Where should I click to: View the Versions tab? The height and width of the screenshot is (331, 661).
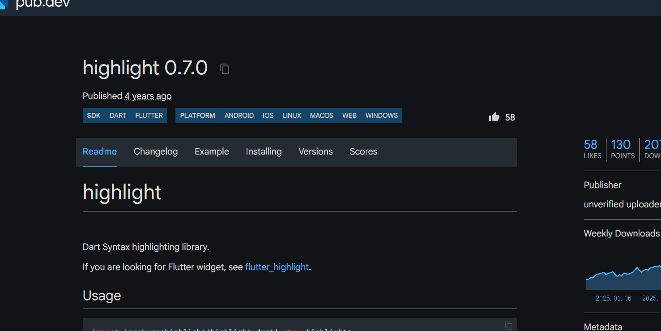click(x=316, y=152)
